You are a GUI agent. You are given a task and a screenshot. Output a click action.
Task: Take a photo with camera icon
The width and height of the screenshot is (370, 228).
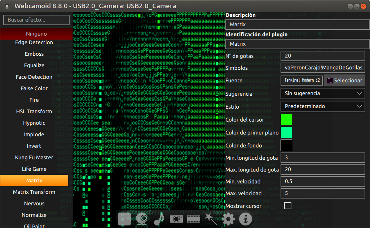(176, 219)
